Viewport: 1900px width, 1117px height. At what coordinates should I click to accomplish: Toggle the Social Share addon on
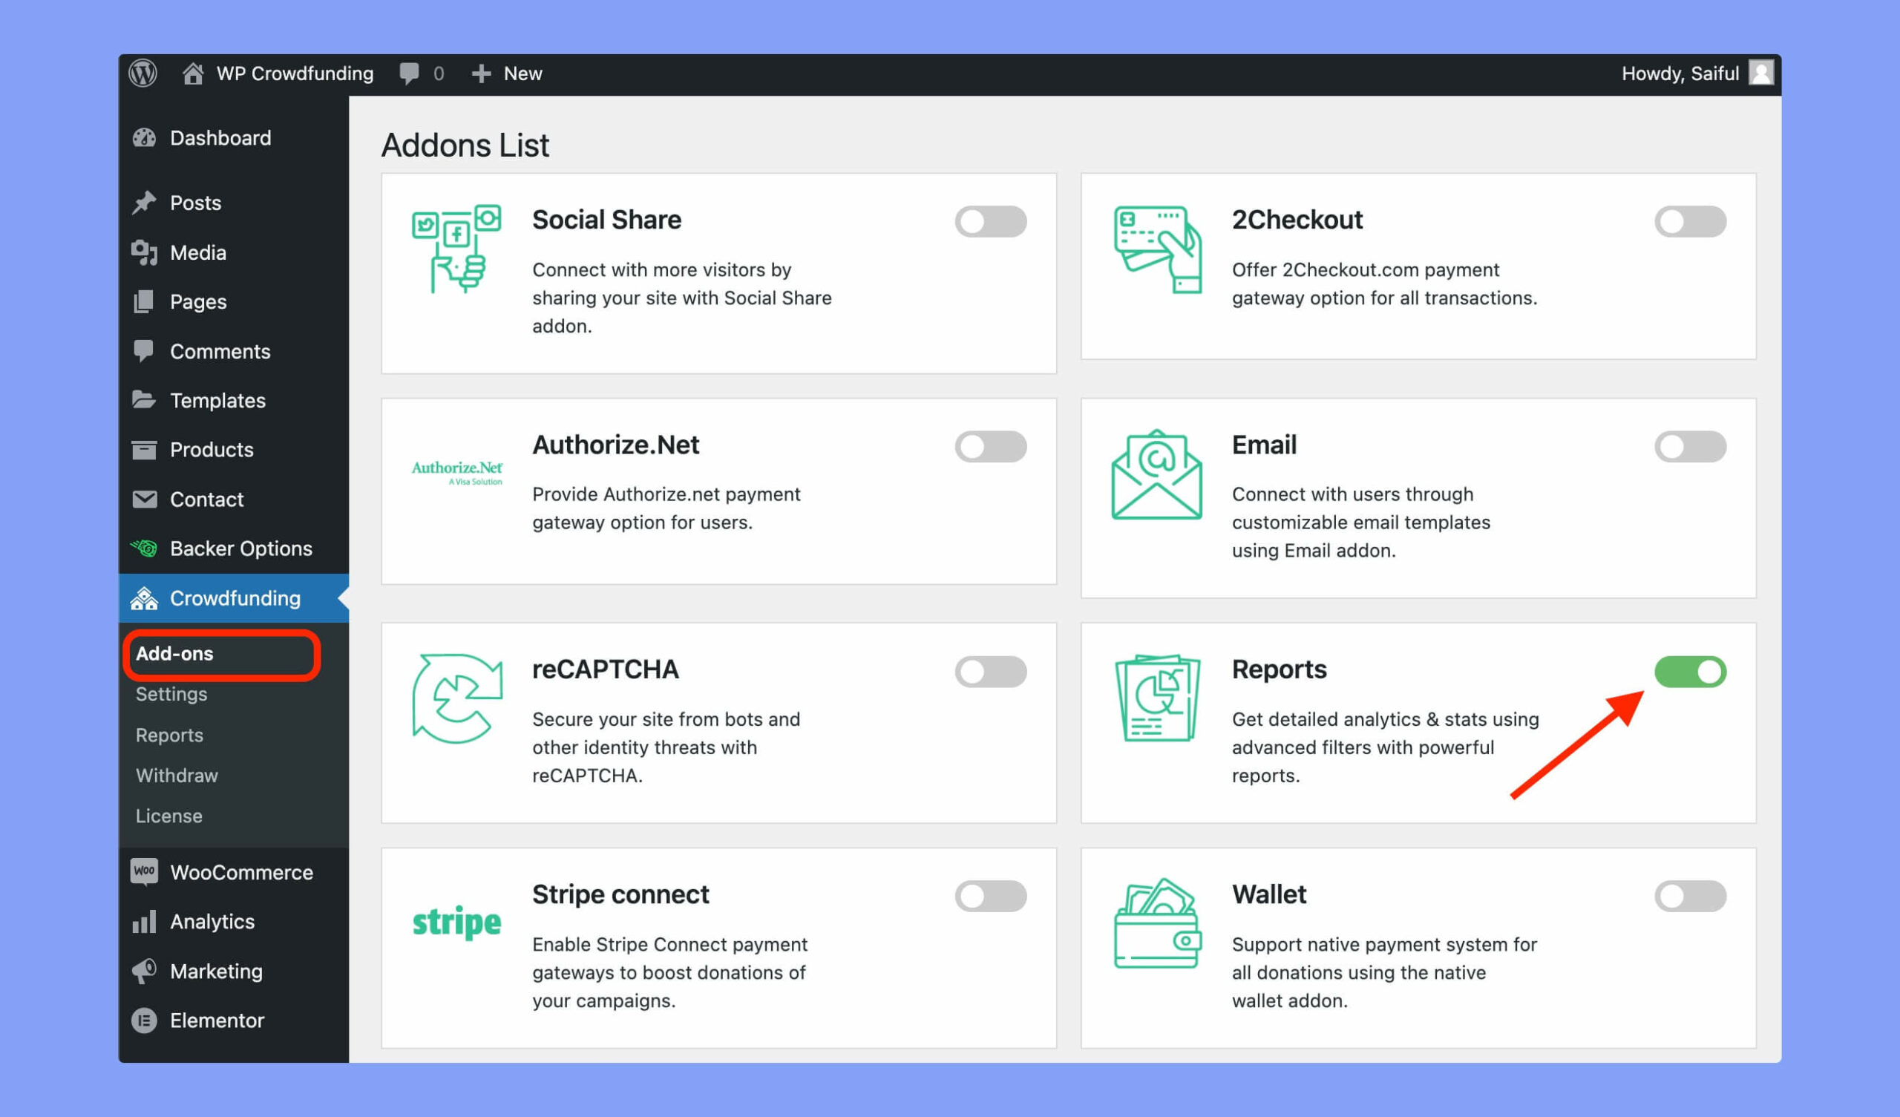pyautogui.click(x=992, y=222)
